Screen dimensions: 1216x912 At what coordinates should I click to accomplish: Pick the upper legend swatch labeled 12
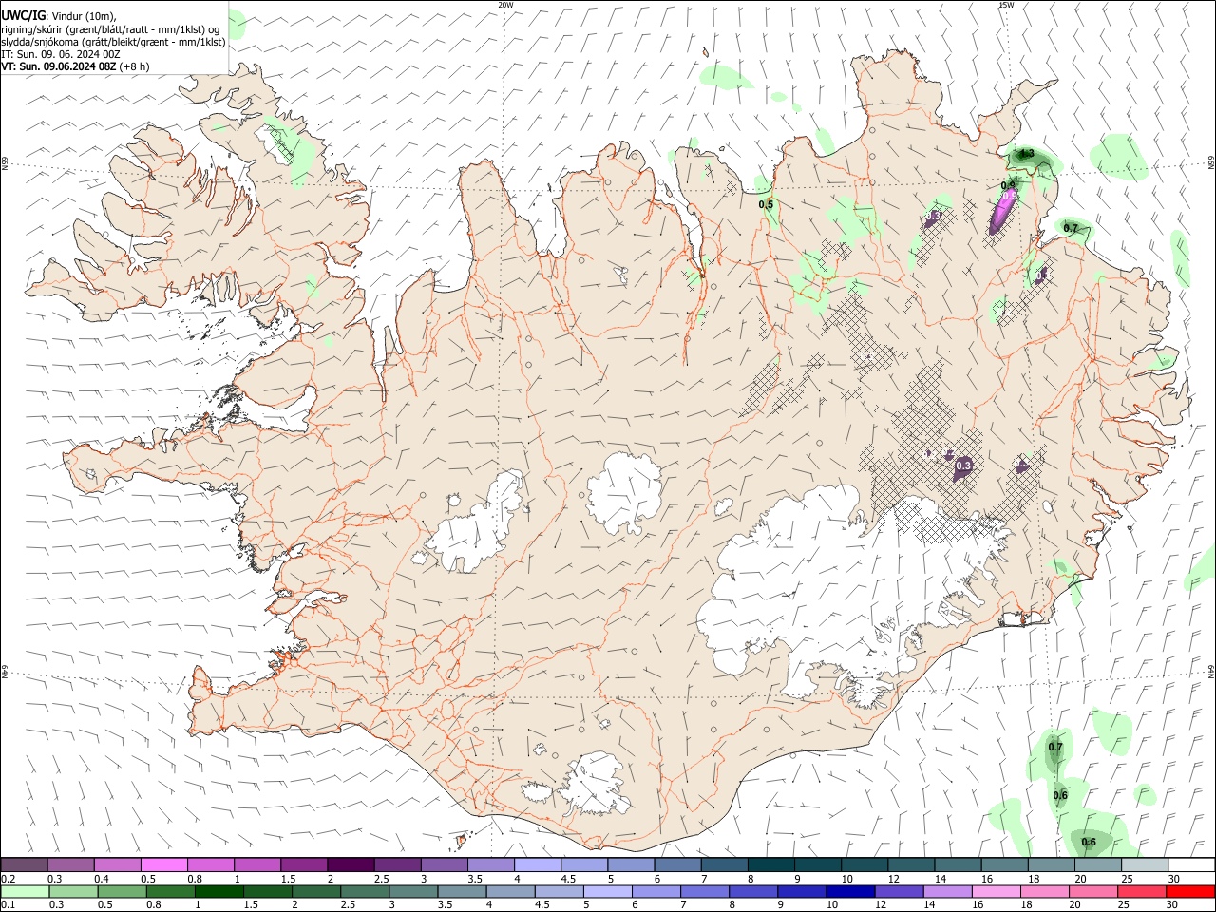(x=910, y=864)
